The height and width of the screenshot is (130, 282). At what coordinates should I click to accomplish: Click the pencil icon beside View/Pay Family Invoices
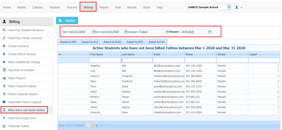4,38
